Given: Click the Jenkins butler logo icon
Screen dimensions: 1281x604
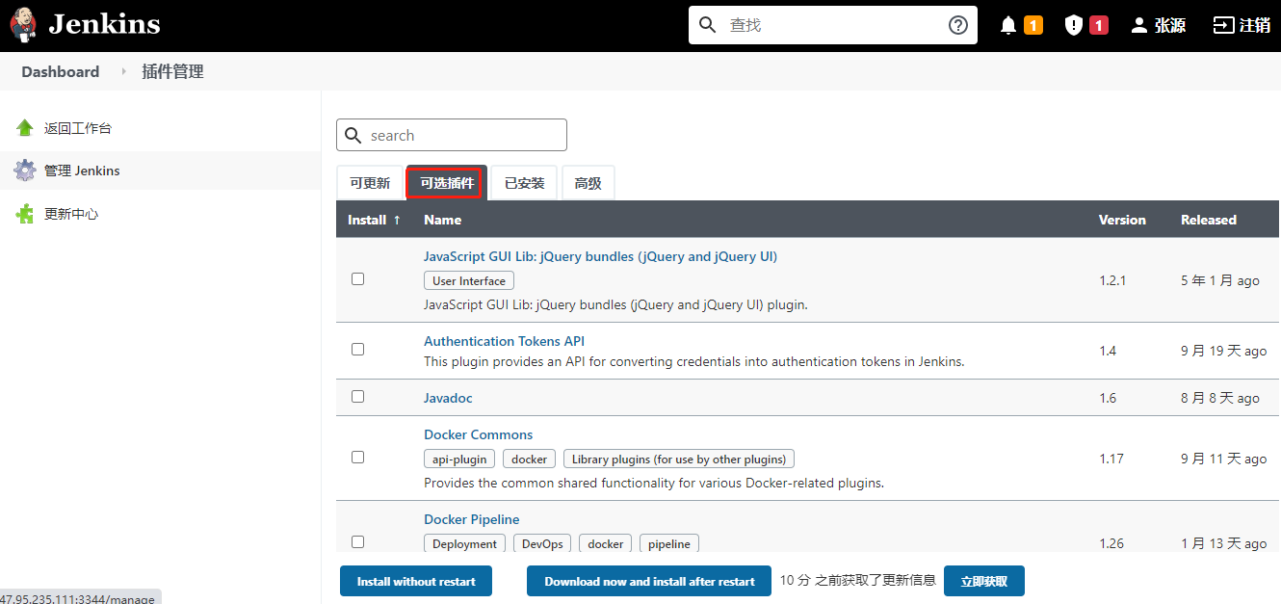Looking at the screenshot, I should pos(24,25).
